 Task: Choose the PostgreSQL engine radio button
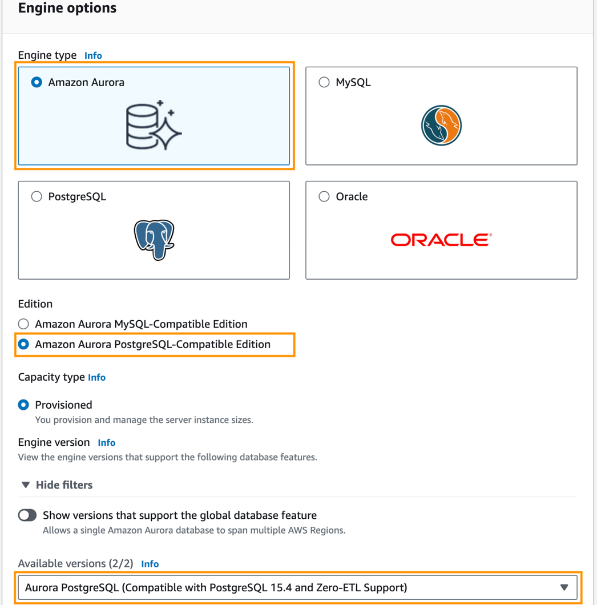[x=37, y=196]
